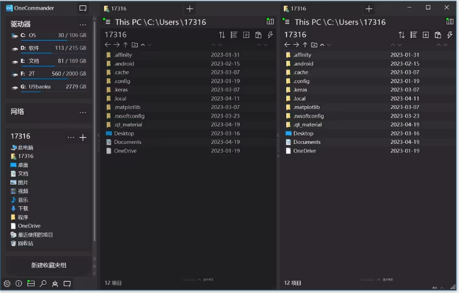The image size is (460, 293).
Task: Click the sidebar vertical scrollbar
Action: click(94, 132)
